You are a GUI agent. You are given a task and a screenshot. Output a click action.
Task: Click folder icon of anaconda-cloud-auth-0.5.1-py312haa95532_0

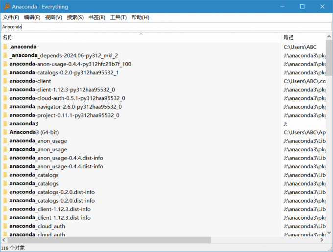(x=5, y=98)
